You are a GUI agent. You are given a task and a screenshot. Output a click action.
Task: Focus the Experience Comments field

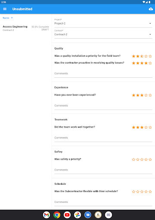click(x=103, y=106)
